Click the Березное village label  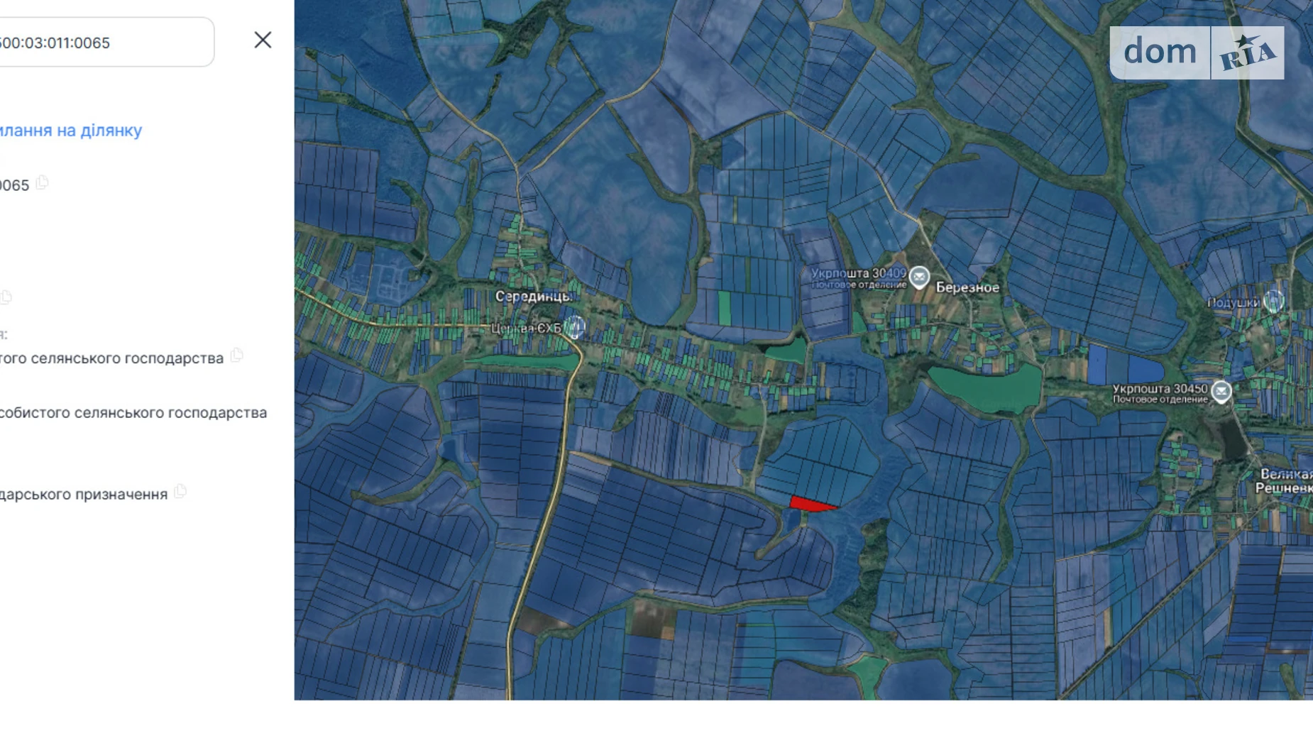[967, 287]
